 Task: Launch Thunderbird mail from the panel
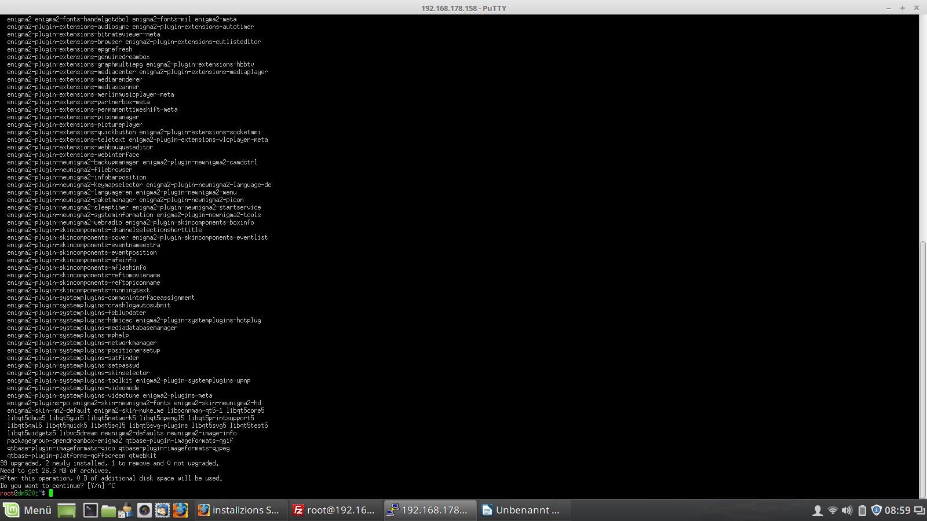[x=162, y=510]
